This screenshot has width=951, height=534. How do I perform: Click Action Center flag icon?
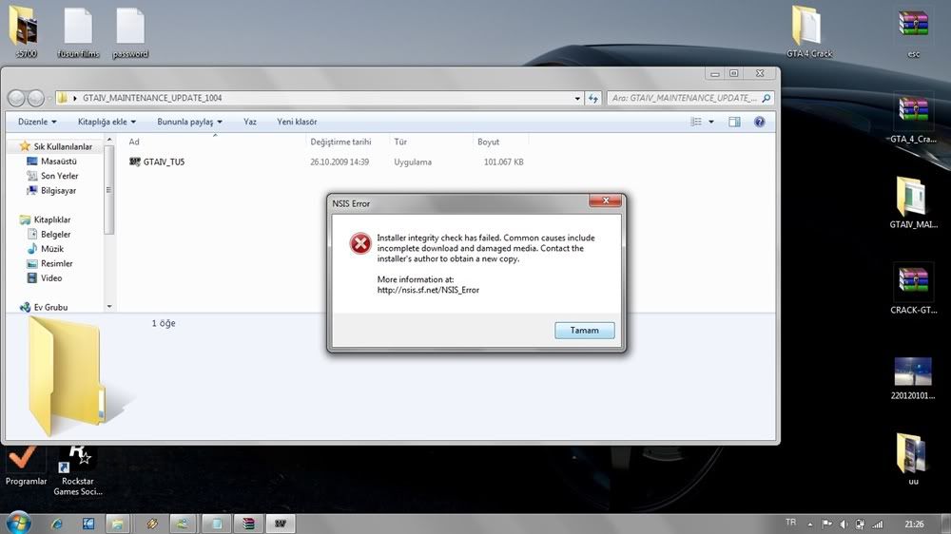826,524
